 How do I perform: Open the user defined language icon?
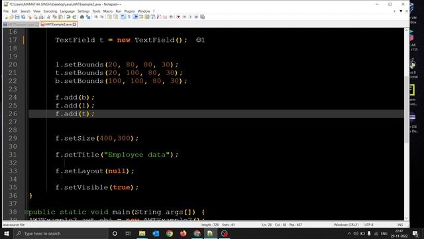pyautogui.click(x=141, y=17)
